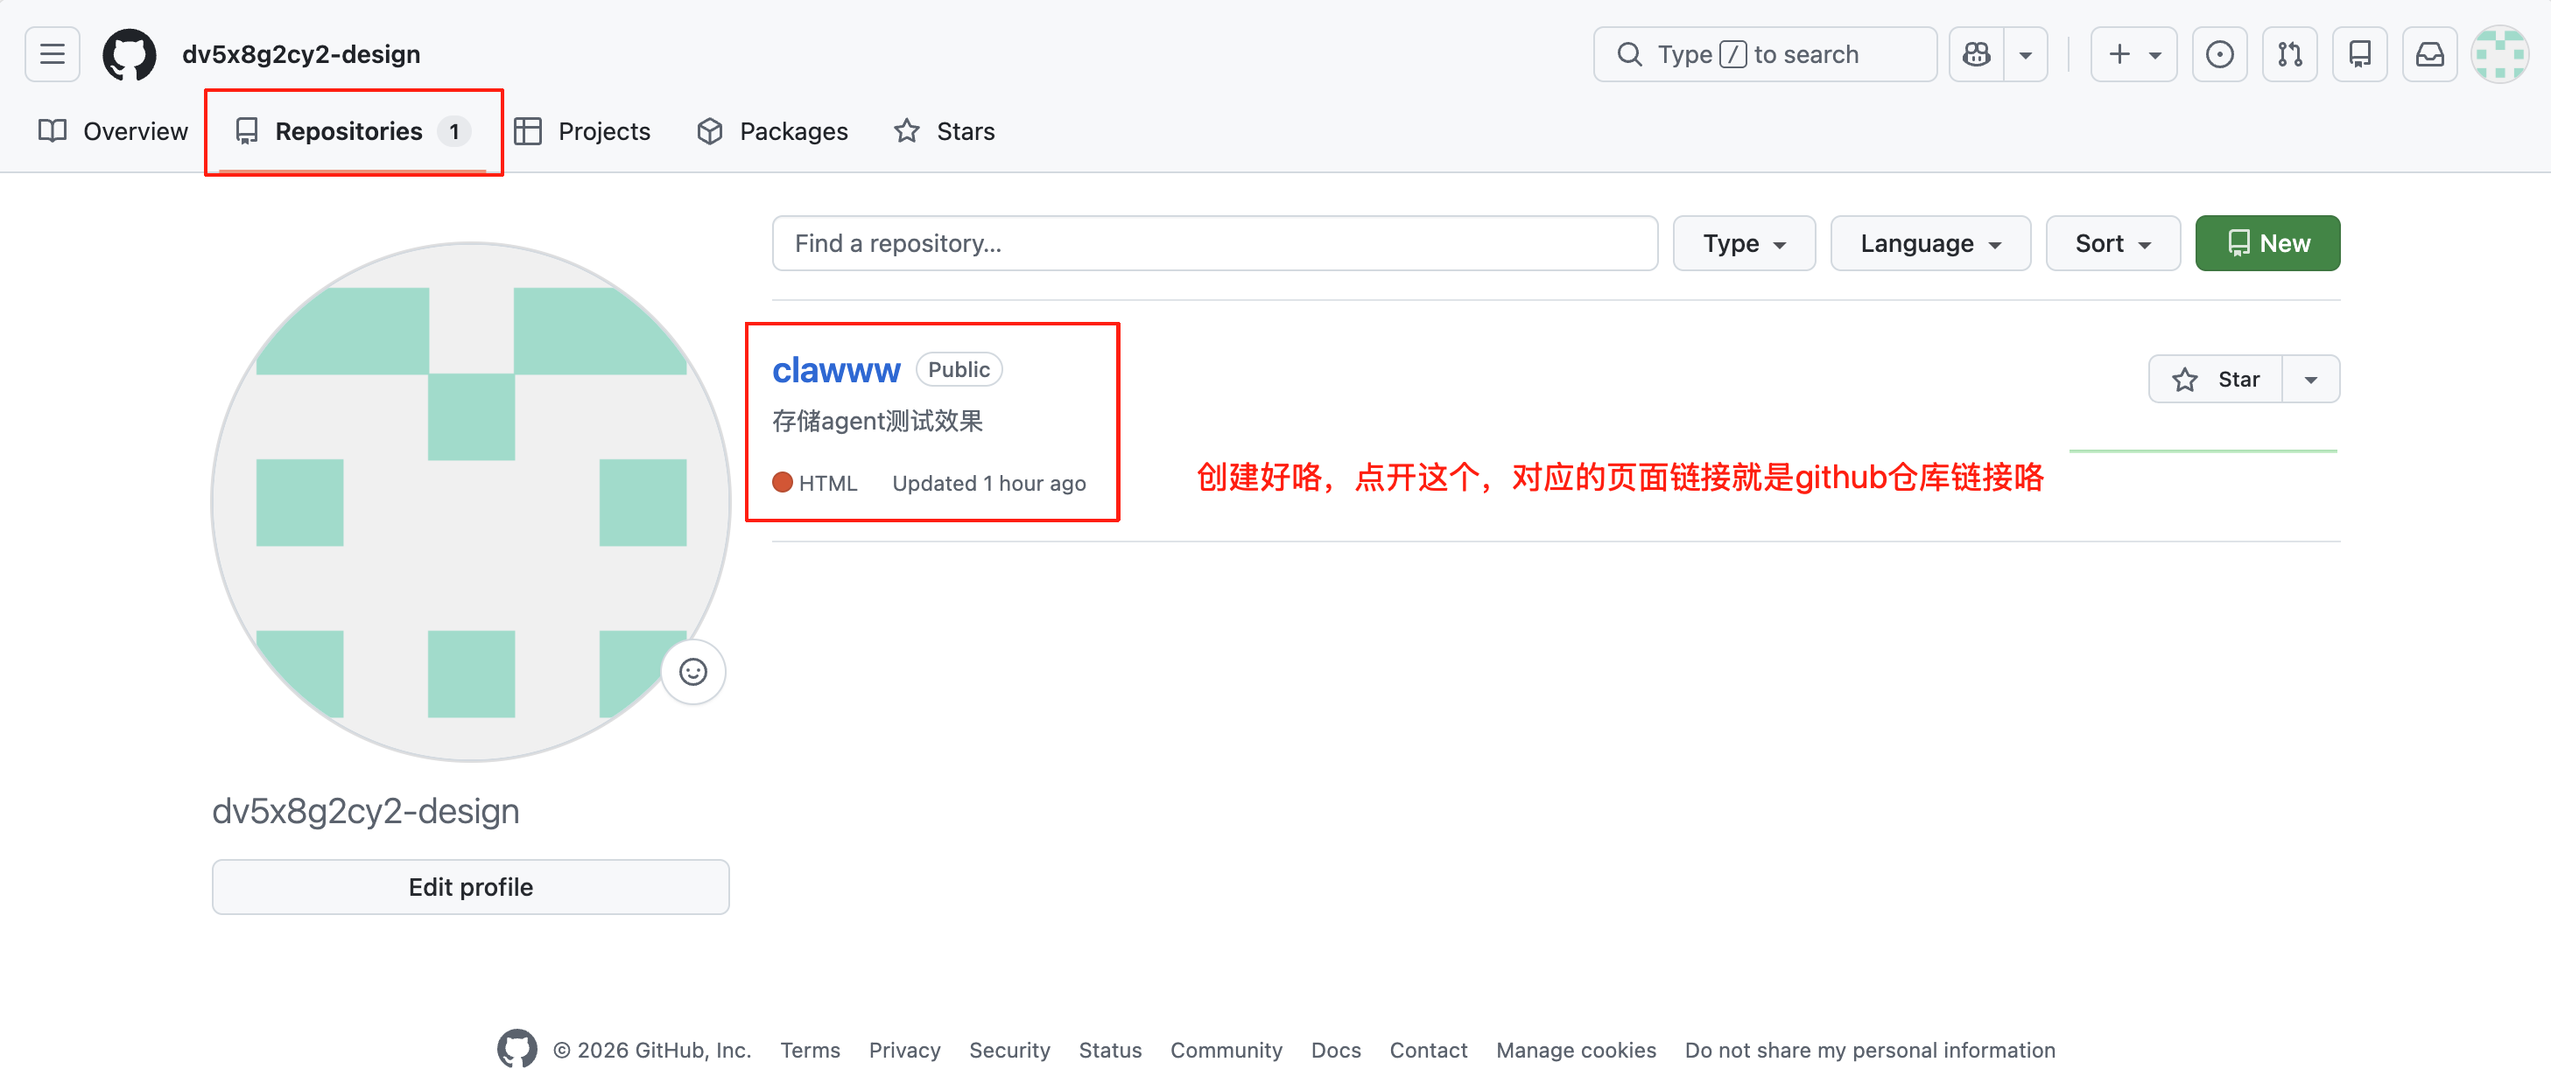Switch to the Overview tab
This screenshot has width=2551, height=1090.
[x=113, y=132]
